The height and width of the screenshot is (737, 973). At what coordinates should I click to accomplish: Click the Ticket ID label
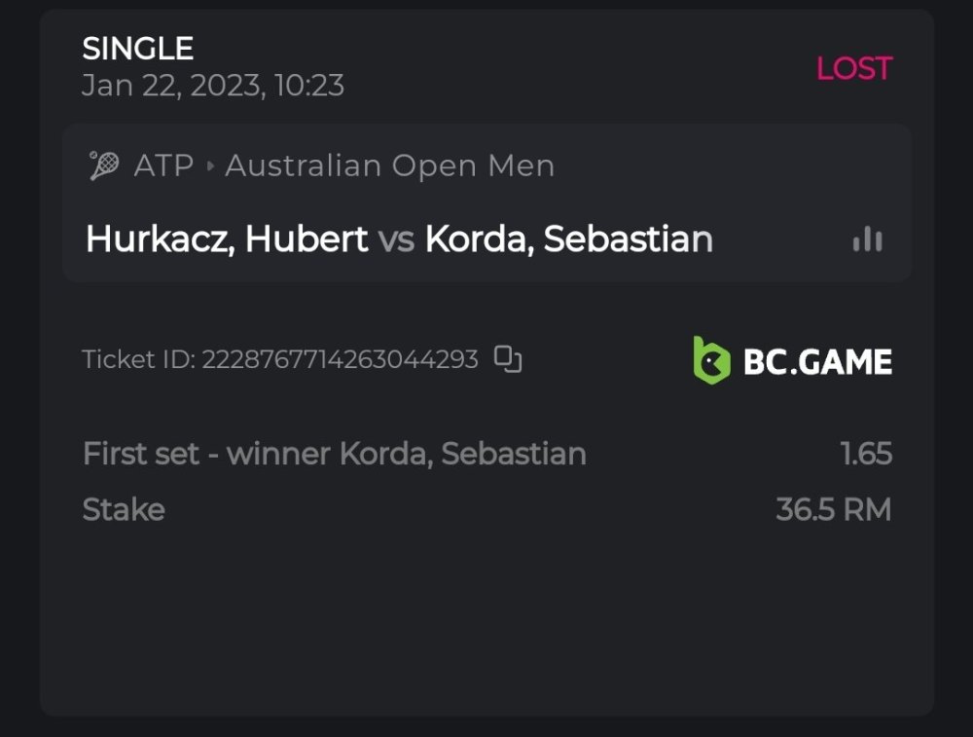(x=139, y=360)
